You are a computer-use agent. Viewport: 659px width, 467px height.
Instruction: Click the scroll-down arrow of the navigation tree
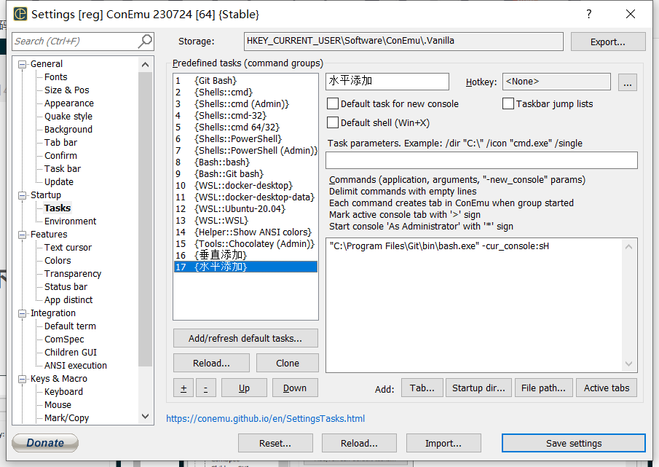(145, 415)
